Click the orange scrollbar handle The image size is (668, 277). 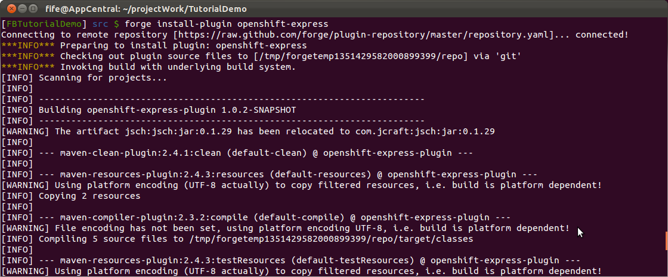(667, 241)
